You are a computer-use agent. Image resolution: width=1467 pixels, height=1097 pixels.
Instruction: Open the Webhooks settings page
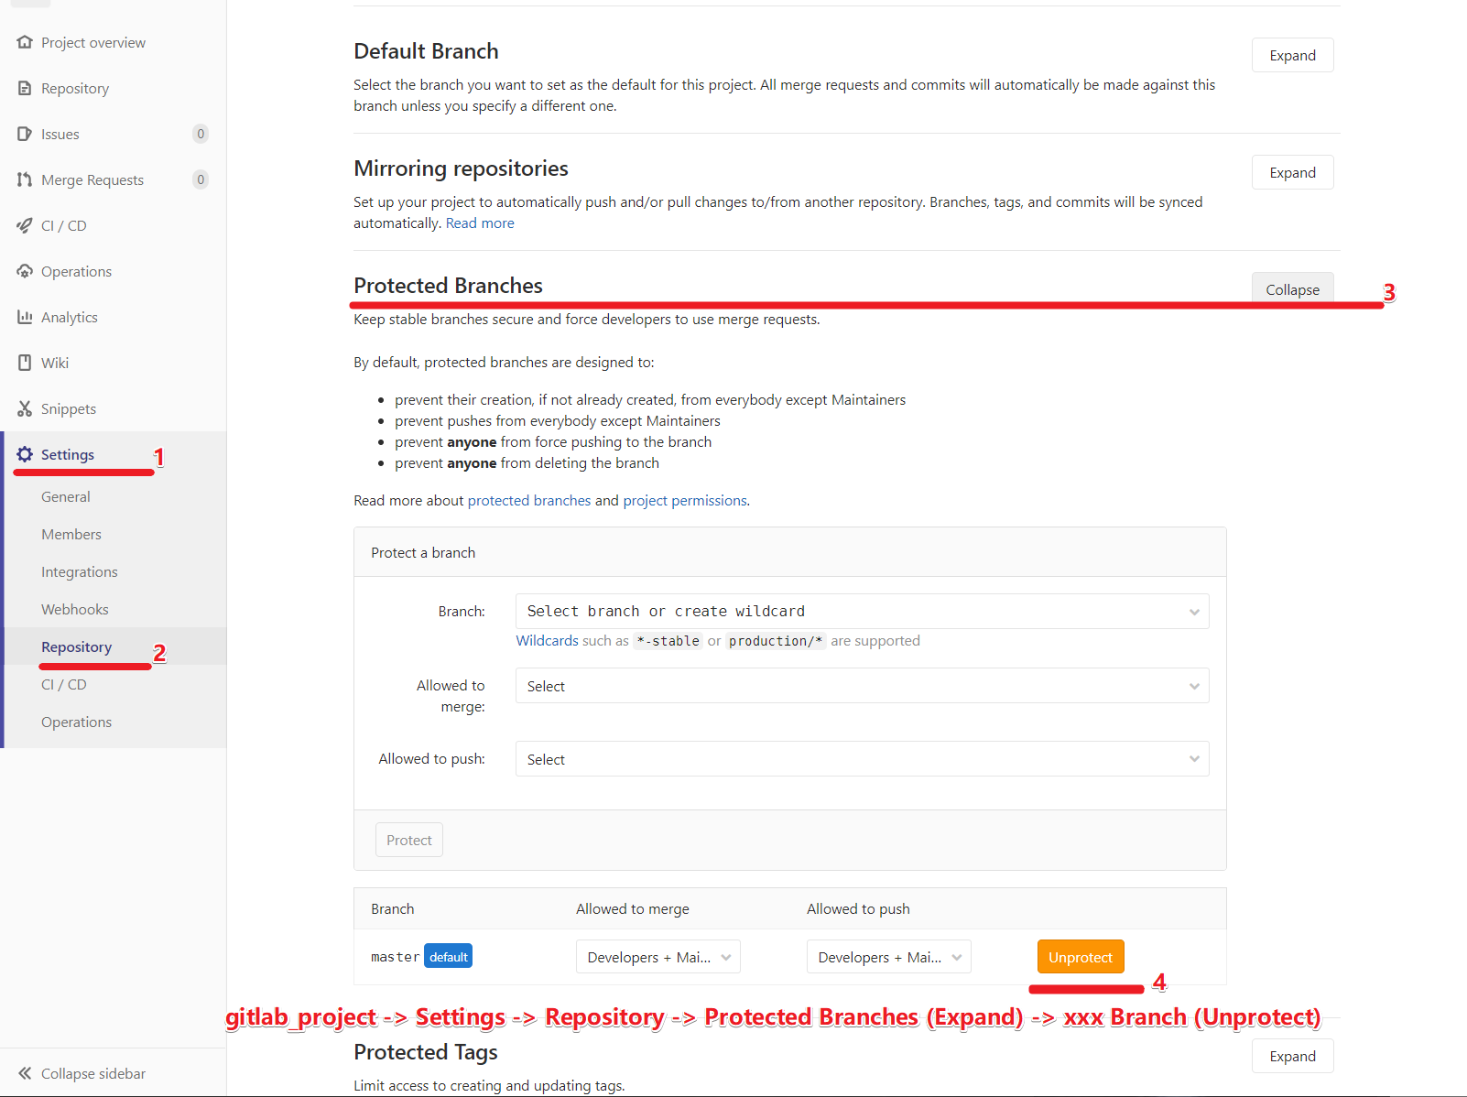pos(74,609)
